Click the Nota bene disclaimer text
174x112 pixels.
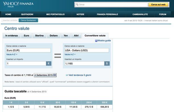point(57,82)
